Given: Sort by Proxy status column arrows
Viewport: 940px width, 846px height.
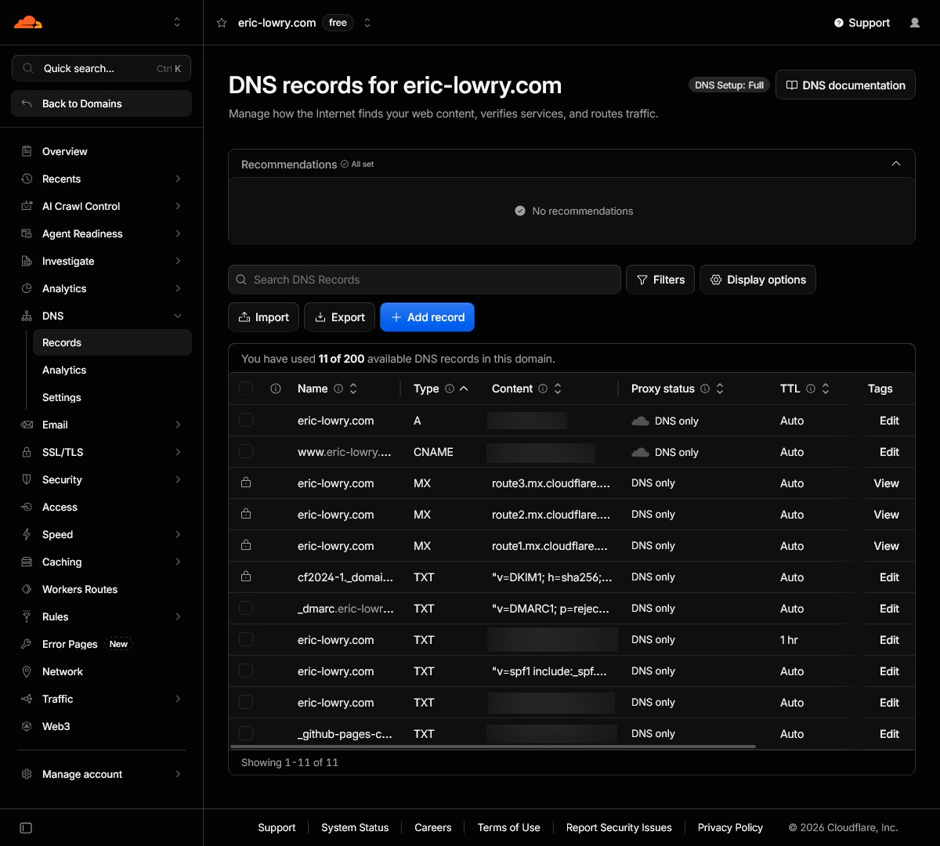Looking at the screenshot, I should (720, 389).
